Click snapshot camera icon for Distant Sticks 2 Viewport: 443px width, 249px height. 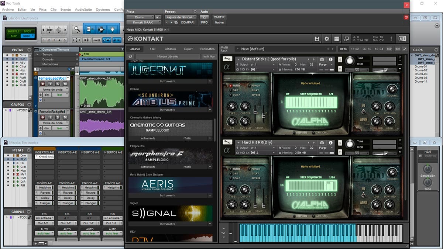click(x=322, y=59)
